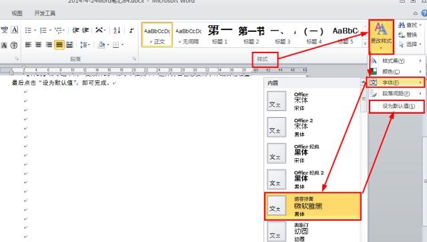Click the 更改样式 (Change Styles) button
The image size is (427, 242).
381,37
